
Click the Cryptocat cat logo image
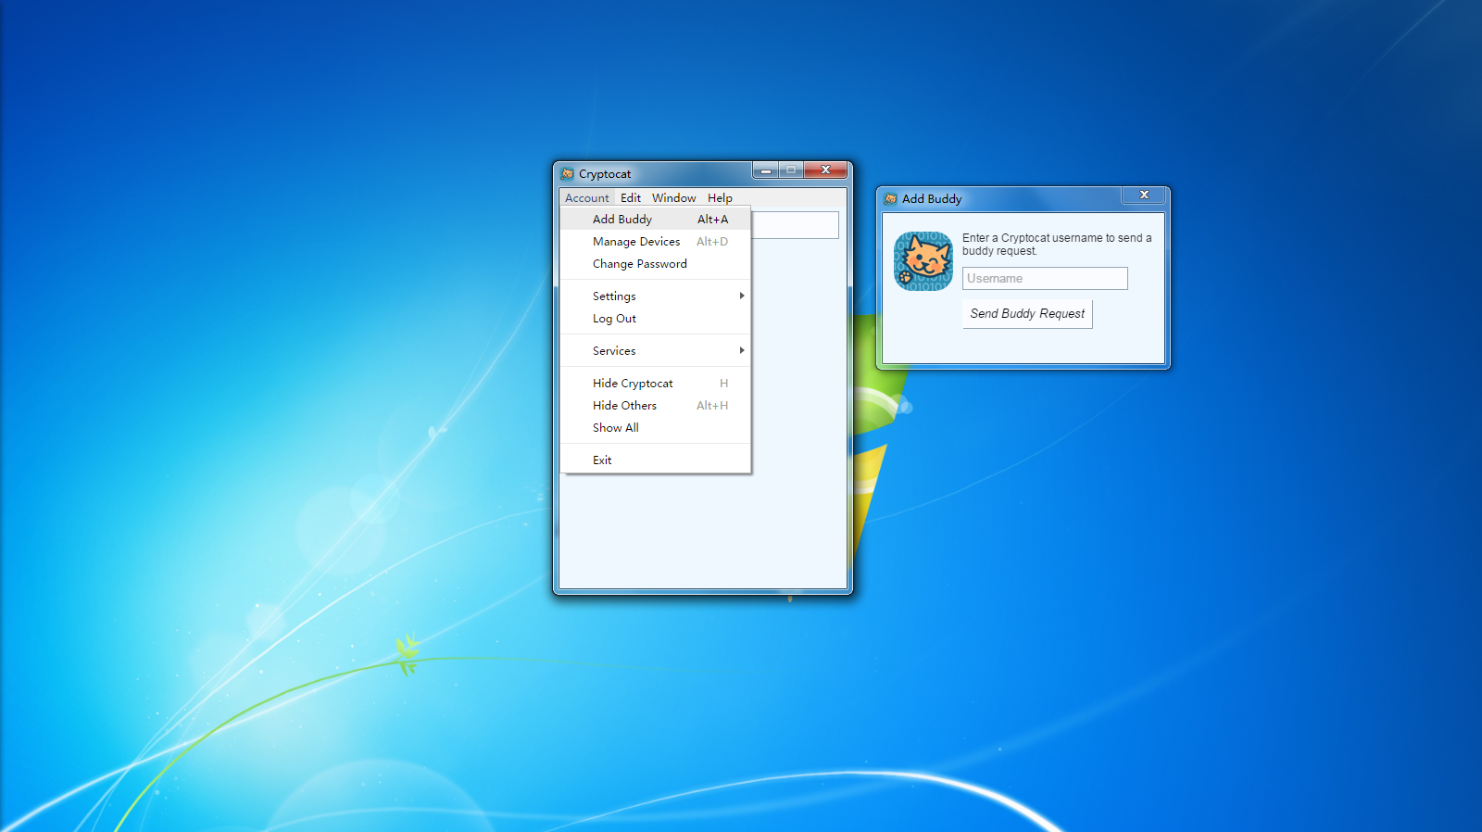pyautogui.click(x=923, y=261)
